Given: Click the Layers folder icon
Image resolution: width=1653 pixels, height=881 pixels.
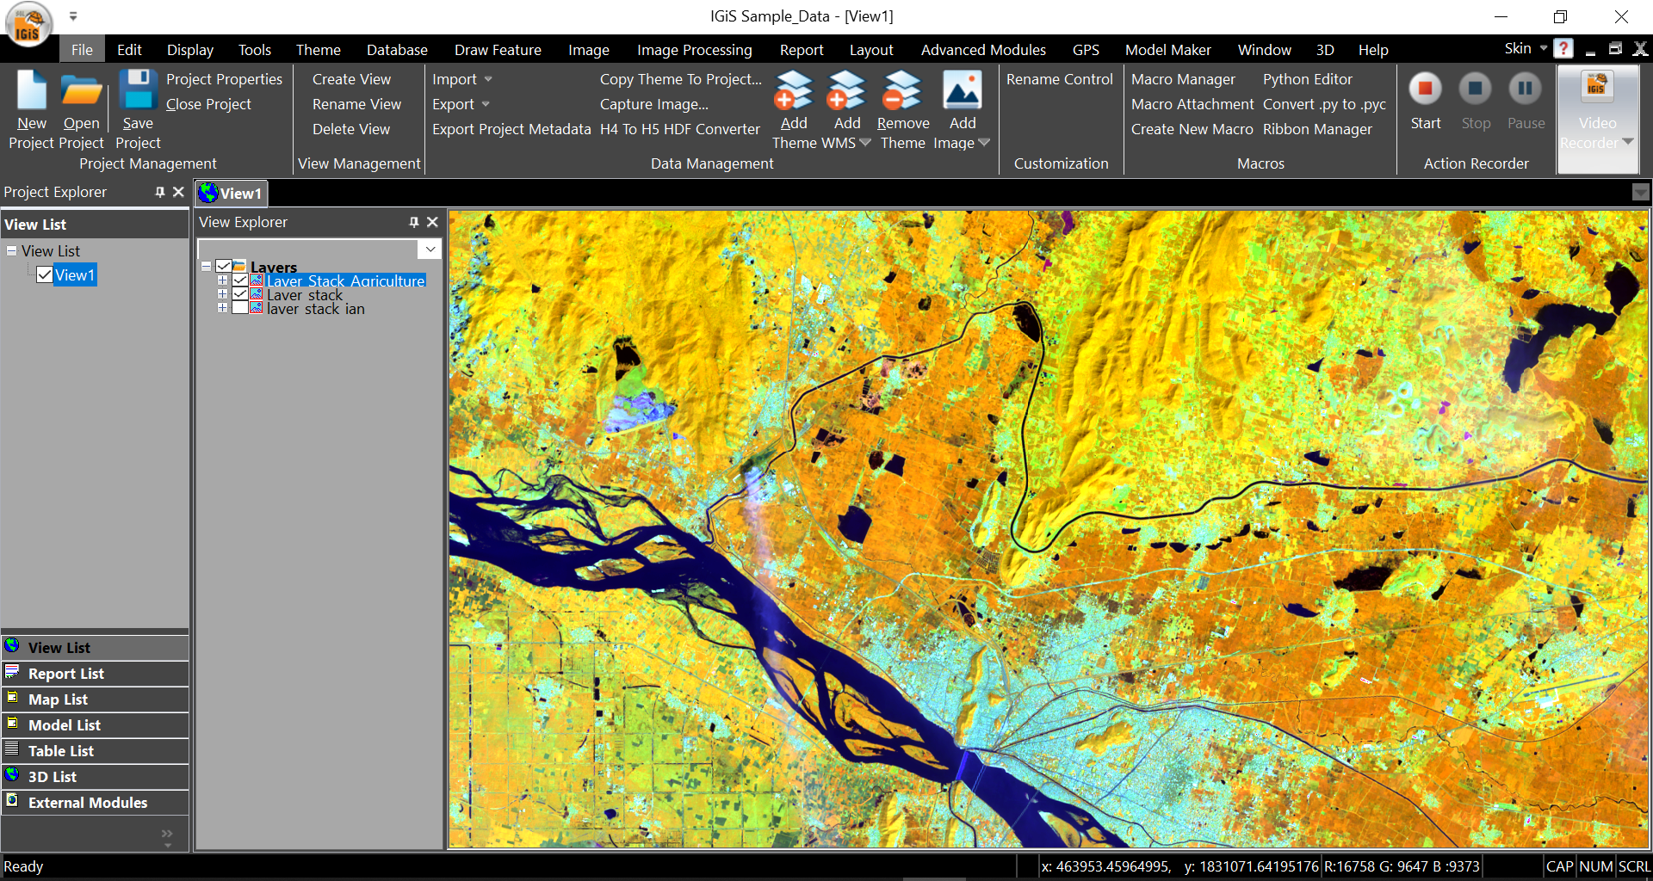Looking at the screenshot, I should (240, 267).
